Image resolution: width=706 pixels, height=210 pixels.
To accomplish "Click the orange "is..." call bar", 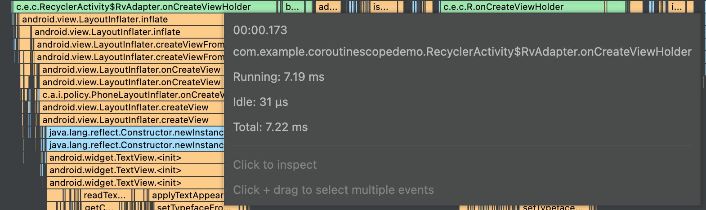I will point(383,7).
